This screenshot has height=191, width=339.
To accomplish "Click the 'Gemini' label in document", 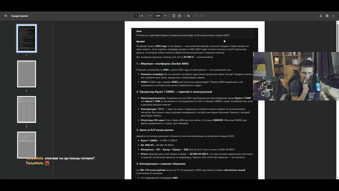I will 140,41.
